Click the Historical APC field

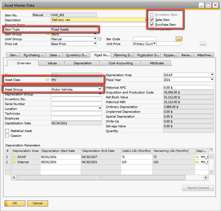point(188,87)
